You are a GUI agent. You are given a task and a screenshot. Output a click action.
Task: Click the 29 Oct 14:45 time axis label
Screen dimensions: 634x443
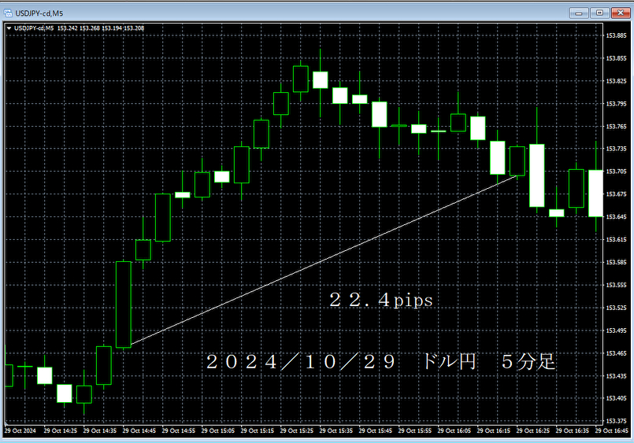[x=139, y=430]
